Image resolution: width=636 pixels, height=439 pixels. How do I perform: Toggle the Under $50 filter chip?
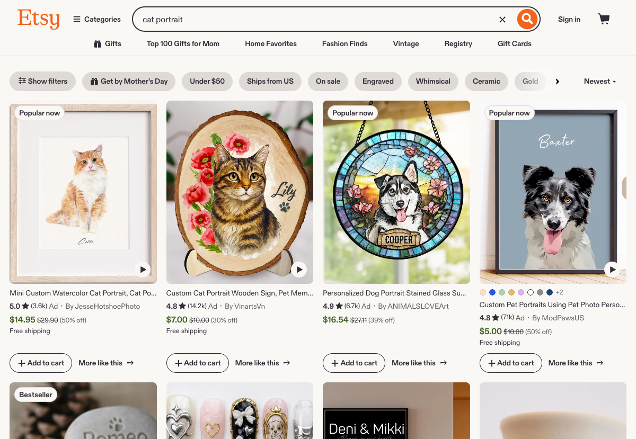(207, 82)
